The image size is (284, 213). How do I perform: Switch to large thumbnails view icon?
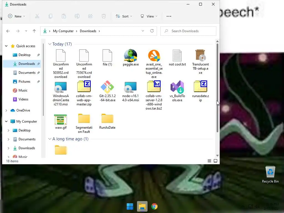tap(215, 161)
